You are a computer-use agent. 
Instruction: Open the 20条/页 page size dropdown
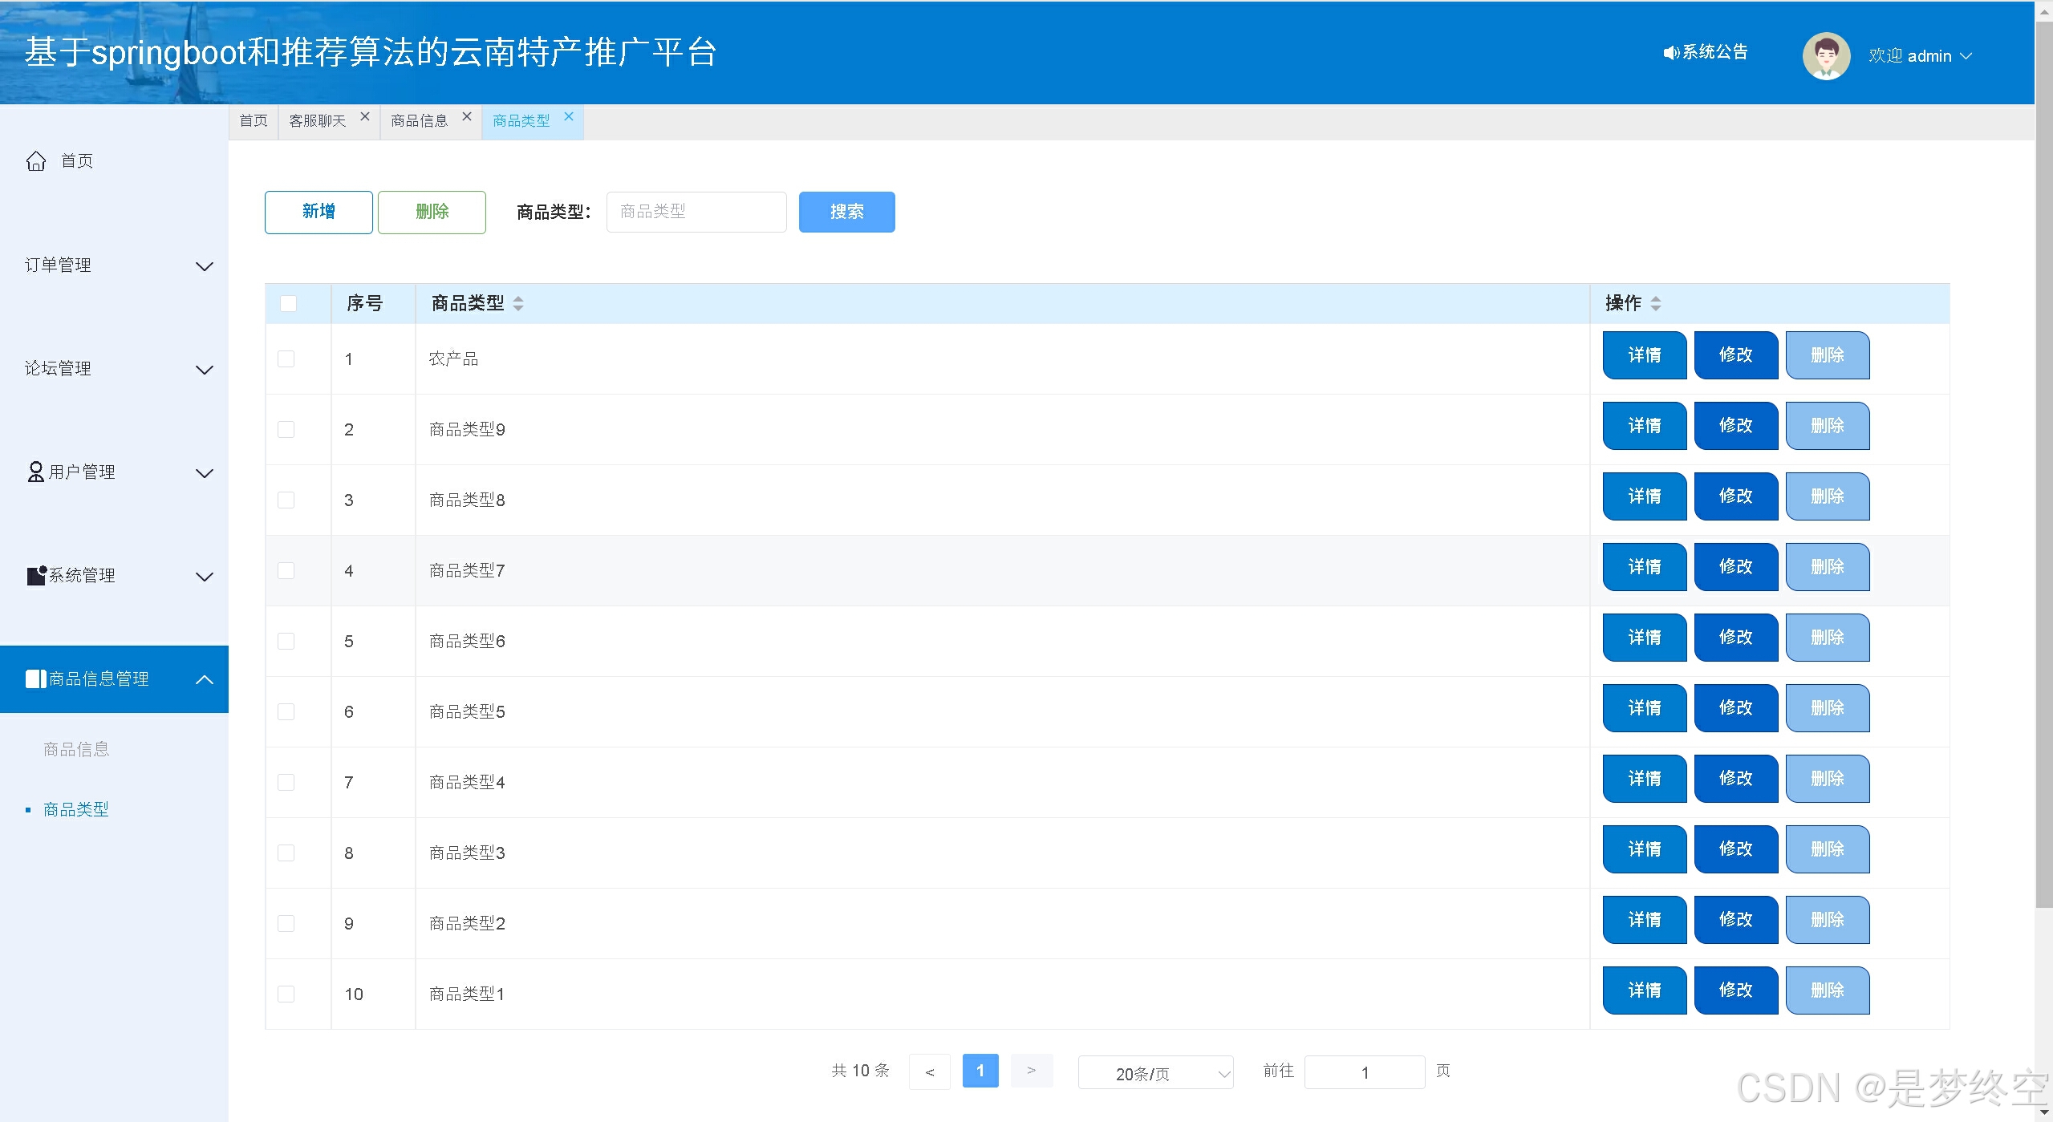point(1154,1073)
